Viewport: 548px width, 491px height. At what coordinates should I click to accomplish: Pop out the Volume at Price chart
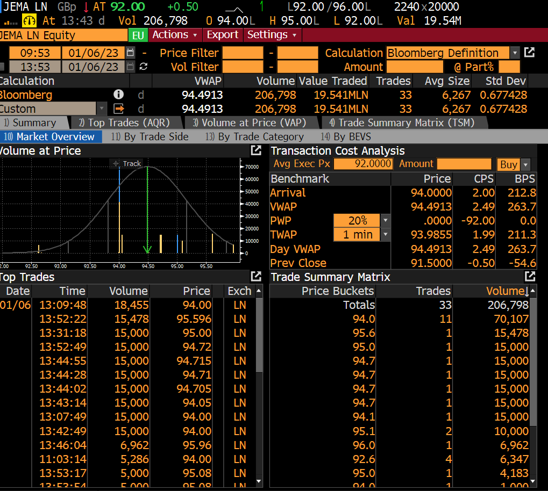click(x=256, y=150)
